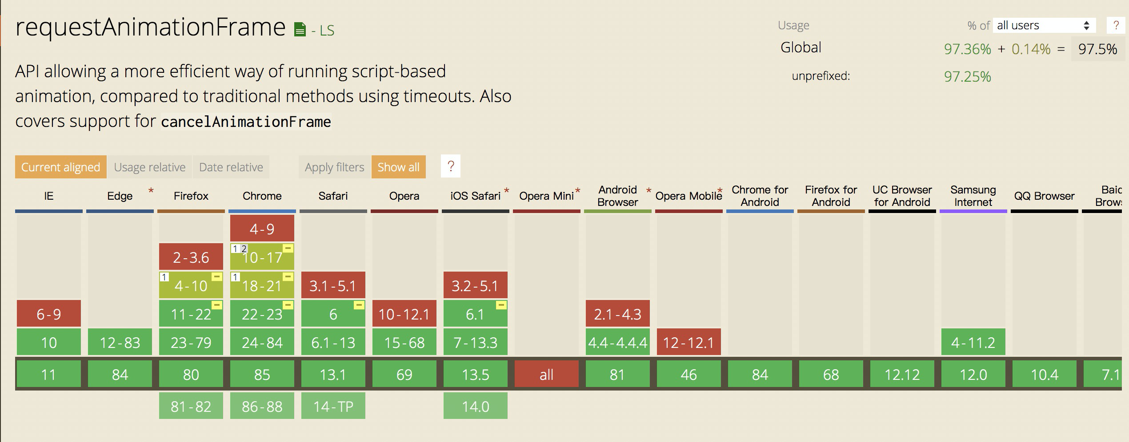Click the Opera column header
This screenshot has width=1129, height=442.
coord(404,196)
